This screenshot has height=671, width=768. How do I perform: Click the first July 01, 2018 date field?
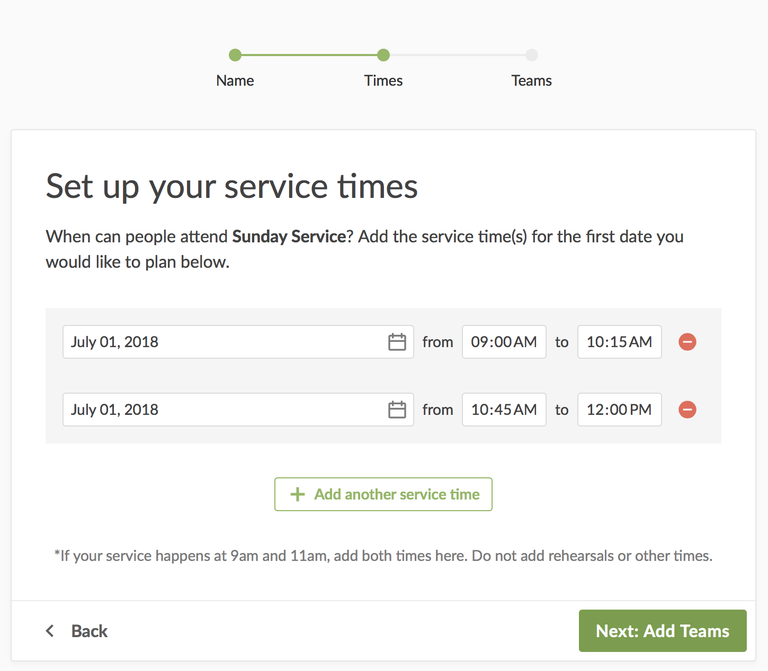click(x=222, y=342)
